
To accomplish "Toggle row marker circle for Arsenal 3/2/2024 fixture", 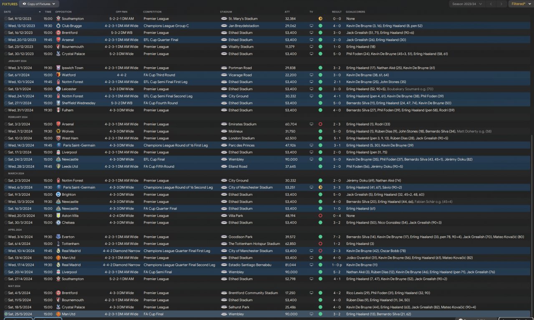I will pos(6,124).
